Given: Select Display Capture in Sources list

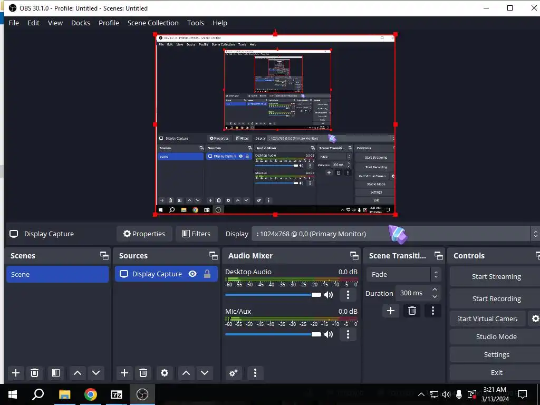Looking at the screenshot, I should tap(166, 274).
